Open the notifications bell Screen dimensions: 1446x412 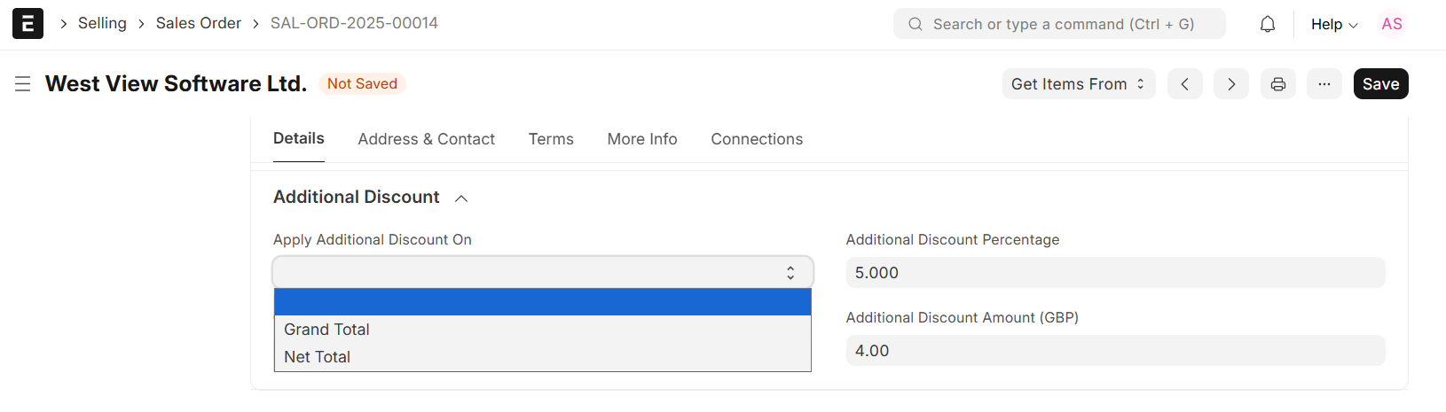click(x=1268, y=24)
